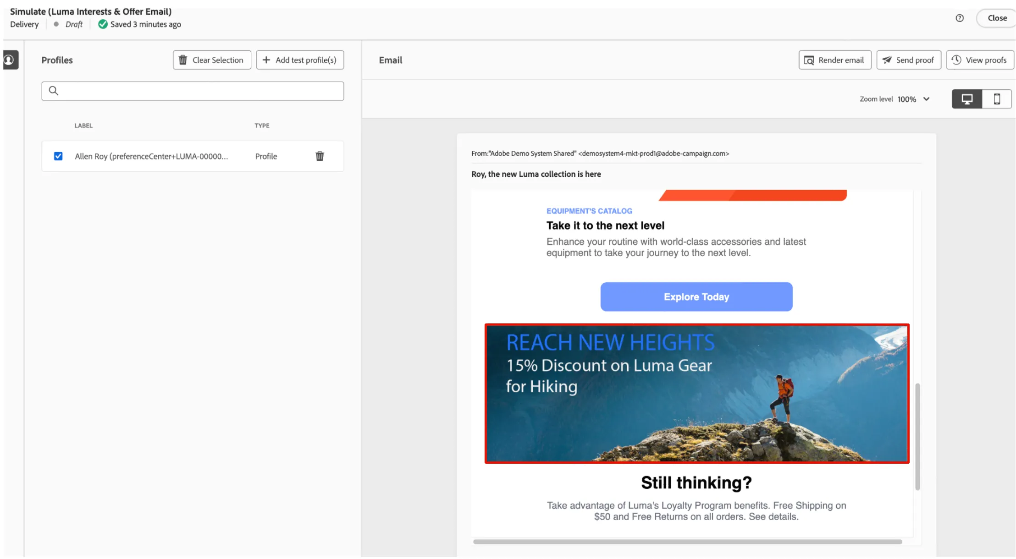Click the Render email button
The width and height of the screenshot is (1016, 559).
835,60
